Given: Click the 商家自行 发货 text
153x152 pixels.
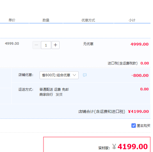Looking at the screenshot, I should (x=51, y=95).
